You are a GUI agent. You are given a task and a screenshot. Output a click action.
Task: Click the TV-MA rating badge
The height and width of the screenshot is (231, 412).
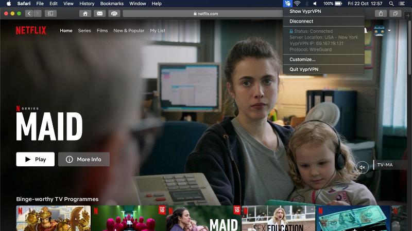[385, 165]
